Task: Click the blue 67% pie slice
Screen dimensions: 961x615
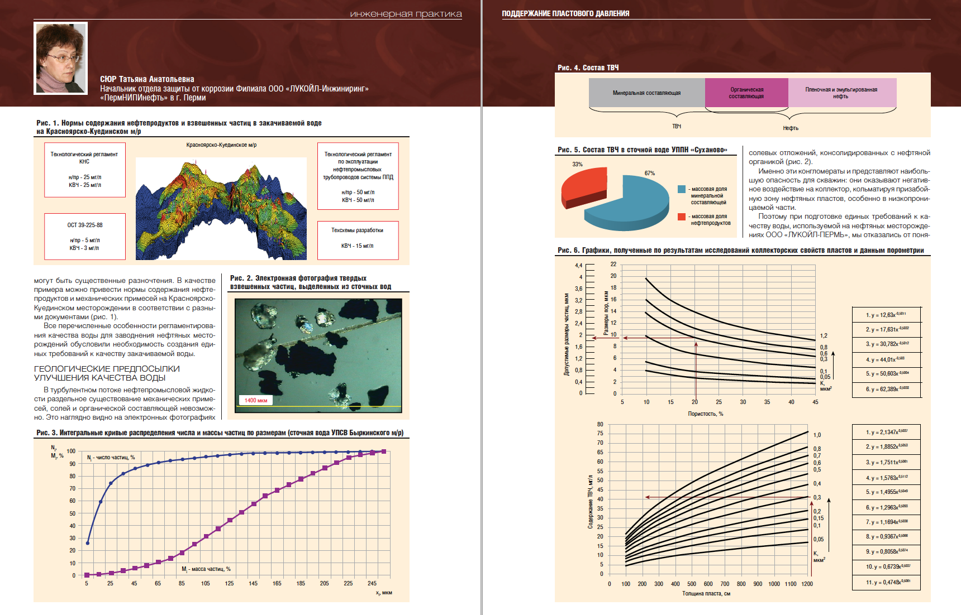Action: (x=627, y=204)
